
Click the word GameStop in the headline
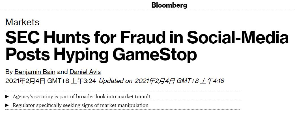click(x=155, y=55)
